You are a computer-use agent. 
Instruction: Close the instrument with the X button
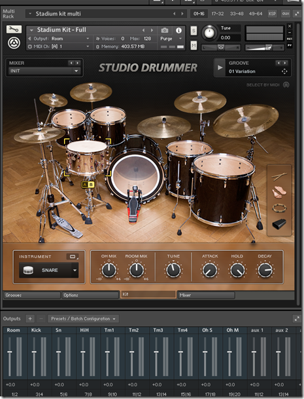[290, 26]
